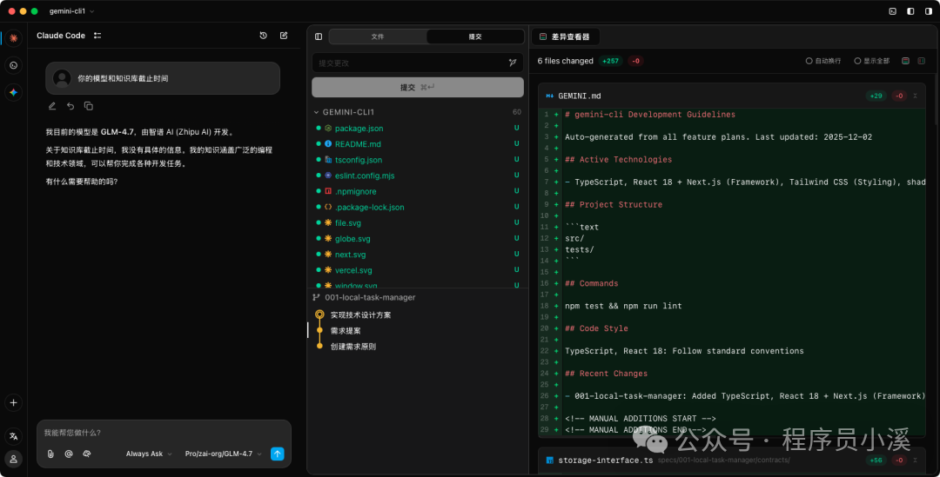This screenshot has height=477, width=940.
Task: Open the Pro/zai-org/GLM-4.7 model dropdown
Action: (223, 454)
